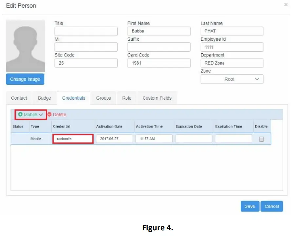Click the green plus icon to add Mobile credential

(20, 115)
